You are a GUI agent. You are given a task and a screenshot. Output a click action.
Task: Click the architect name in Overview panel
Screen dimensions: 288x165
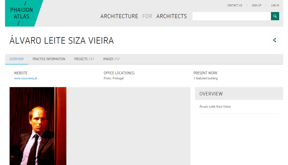click(x=215, y=107)
